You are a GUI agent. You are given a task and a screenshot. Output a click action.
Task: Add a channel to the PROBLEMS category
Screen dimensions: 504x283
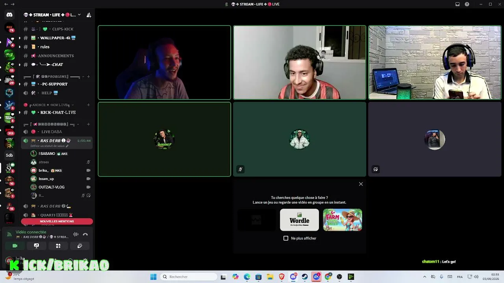88,77
